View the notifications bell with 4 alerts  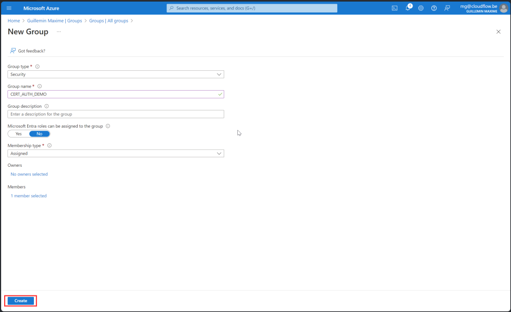(x=407, y=8)
